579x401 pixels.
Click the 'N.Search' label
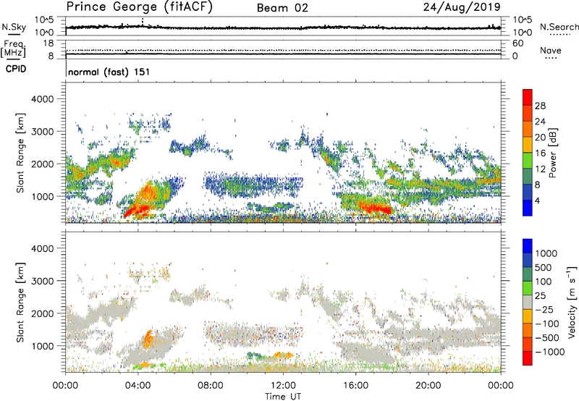pos(559,27)
